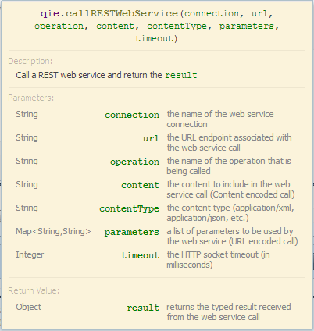Image resolution: width=314 pixels, height=331 pixels.
Task: Click the qie.callRESTWebService function name
Action: click(x=109, y=13)
